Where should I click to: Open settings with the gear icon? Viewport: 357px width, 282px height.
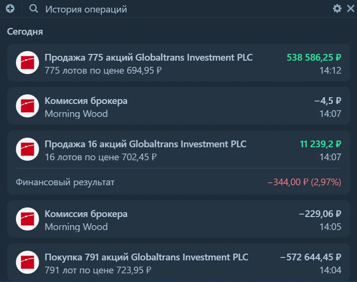coord(337,9)
